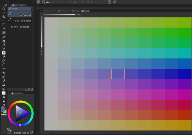
Task: Delete sub tool using trash icon
Action: click(32, 90)
